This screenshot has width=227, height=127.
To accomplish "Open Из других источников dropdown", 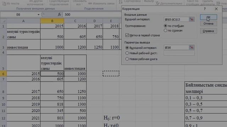I will (x=36, y=3).
